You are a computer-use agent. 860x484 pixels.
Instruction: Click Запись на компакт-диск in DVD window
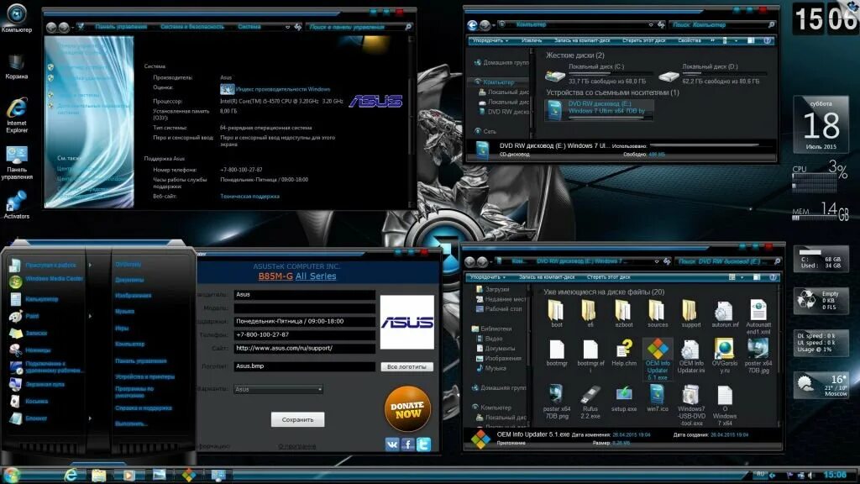click(546, 277)
